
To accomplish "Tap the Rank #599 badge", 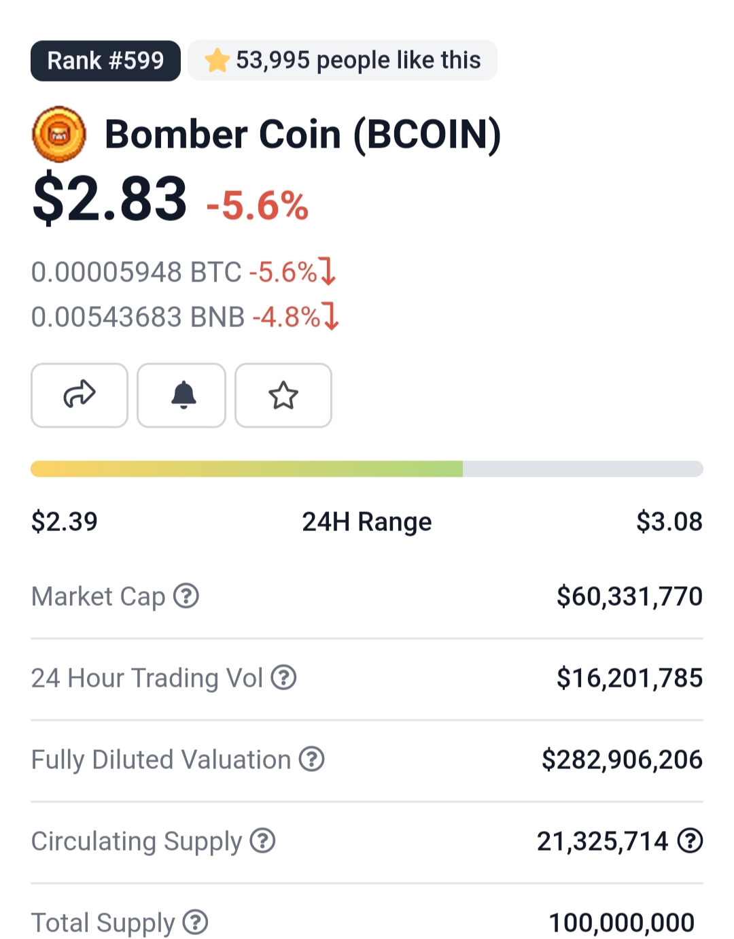I will point(105,61).
